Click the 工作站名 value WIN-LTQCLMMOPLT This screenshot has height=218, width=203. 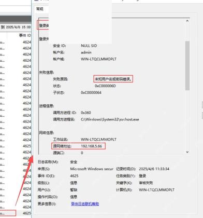[98, 139]
